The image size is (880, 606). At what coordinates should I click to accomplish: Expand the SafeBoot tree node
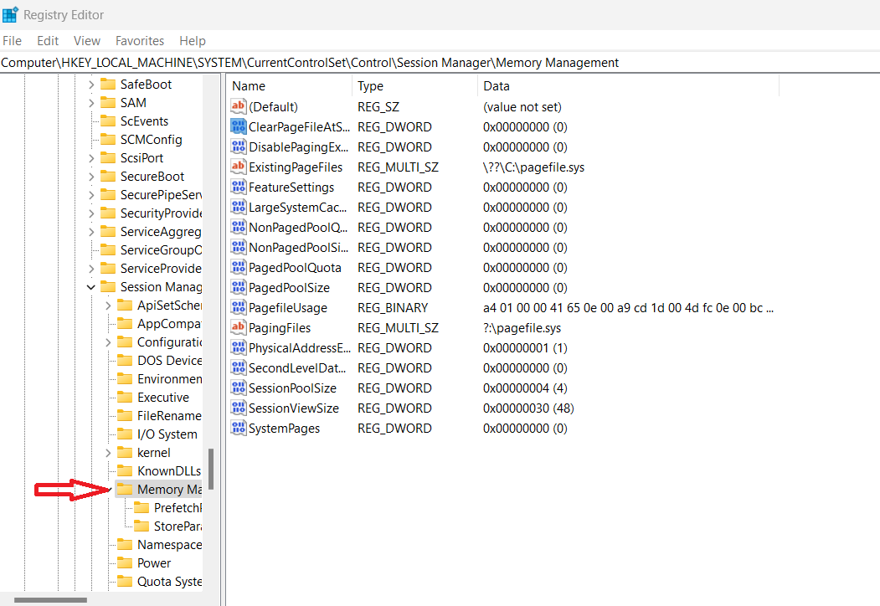[x=91, y=85]
